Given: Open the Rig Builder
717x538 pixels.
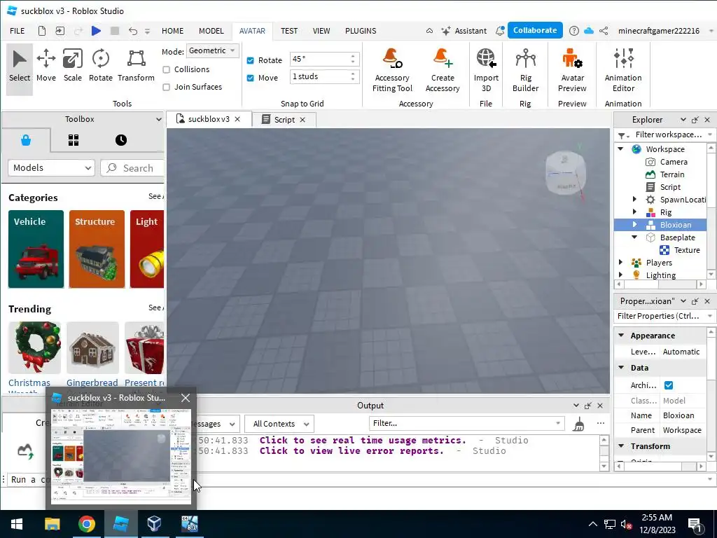Looking at the screenshot, I should (525, 71).
